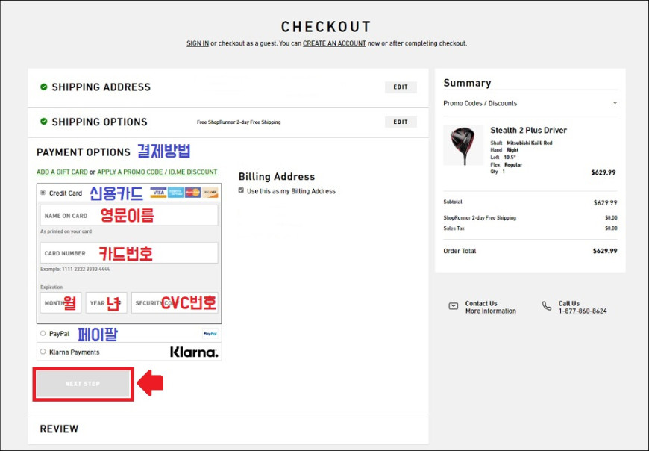649x451 pixels.
Task: Click the ShopRunner shipping $0.00 value in Summary
Action: (611, 217)
